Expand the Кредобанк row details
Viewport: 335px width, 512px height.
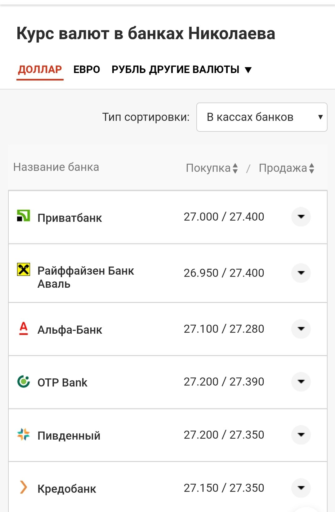click(x=301, y=488)
